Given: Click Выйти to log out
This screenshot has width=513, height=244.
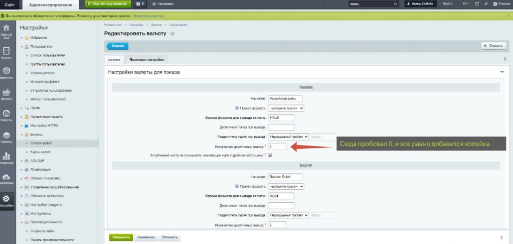Looking at the screenshot, I should (x=448, y=4).
